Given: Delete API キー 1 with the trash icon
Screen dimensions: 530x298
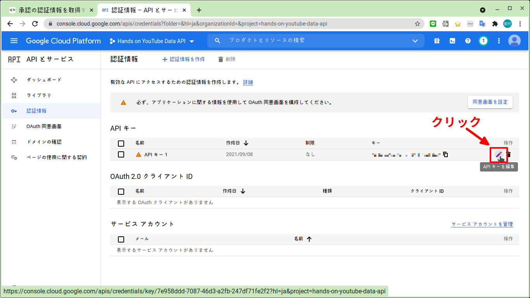Looking at the screenshot, I should [x=509, y=154].
